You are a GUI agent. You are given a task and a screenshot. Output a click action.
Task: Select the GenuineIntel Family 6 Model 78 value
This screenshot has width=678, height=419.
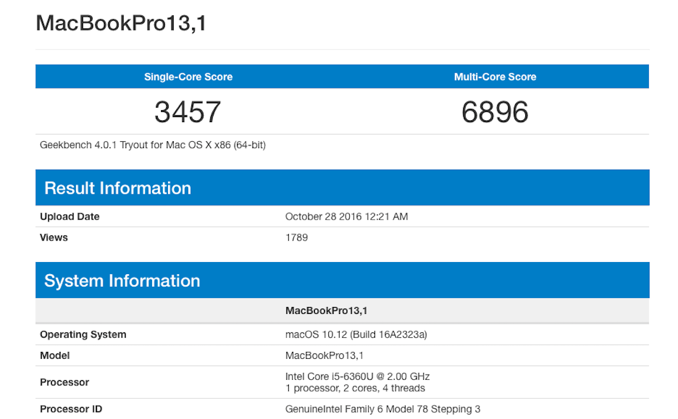[x=383, y=409]
